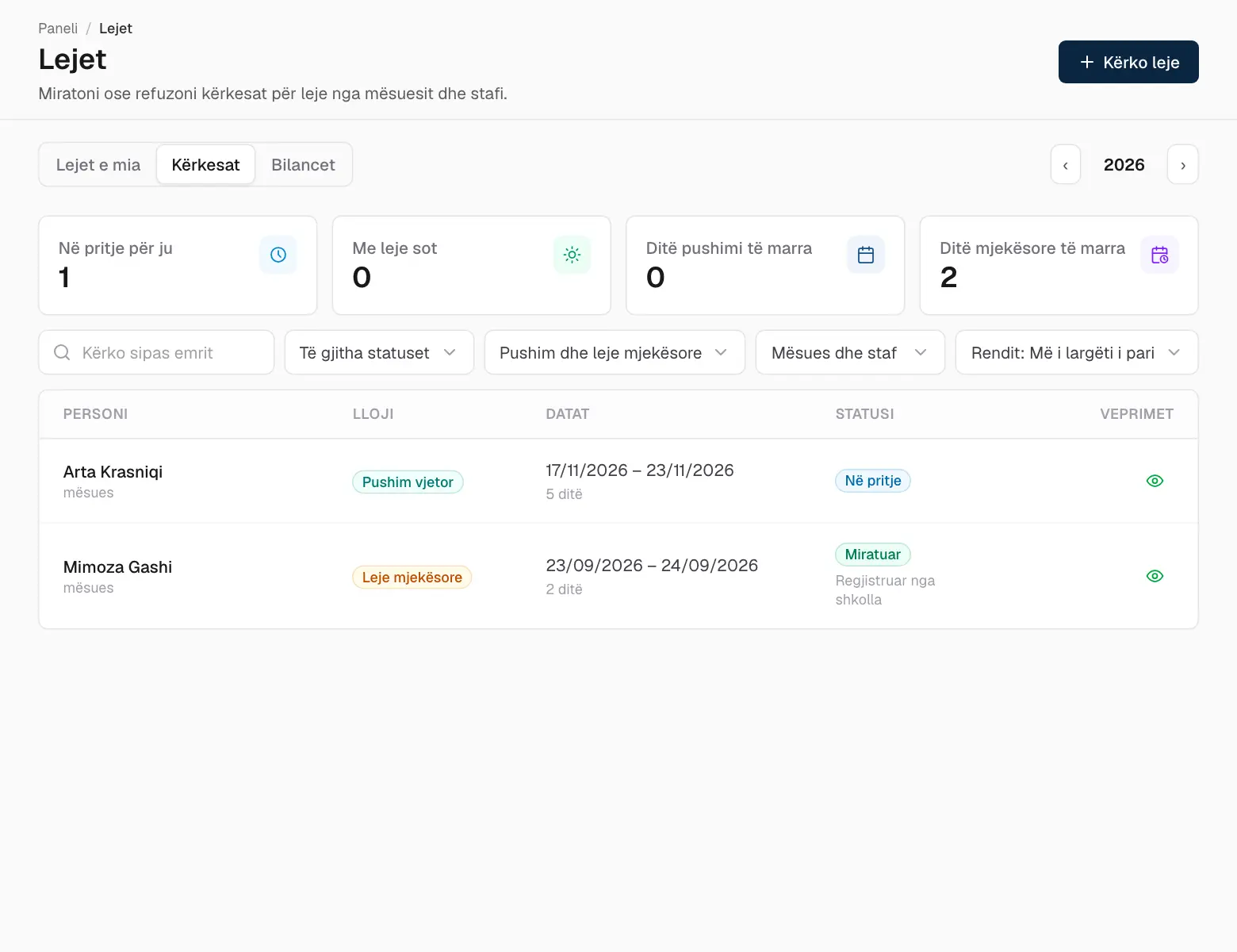Click calendar icon in Ditë pushimi të marra card
The width and height of the screenshot is (1237, 952).
coord(866,255)
